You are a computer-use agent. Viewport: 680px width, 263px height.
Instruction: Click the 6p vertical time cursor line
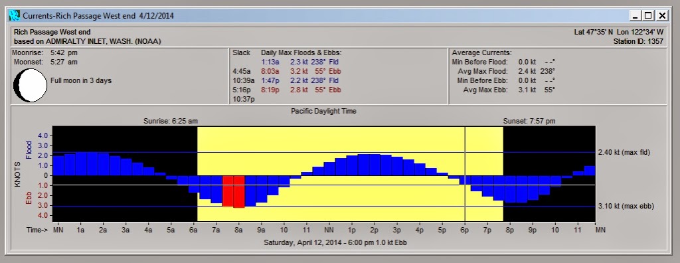[x=465, y=173]
